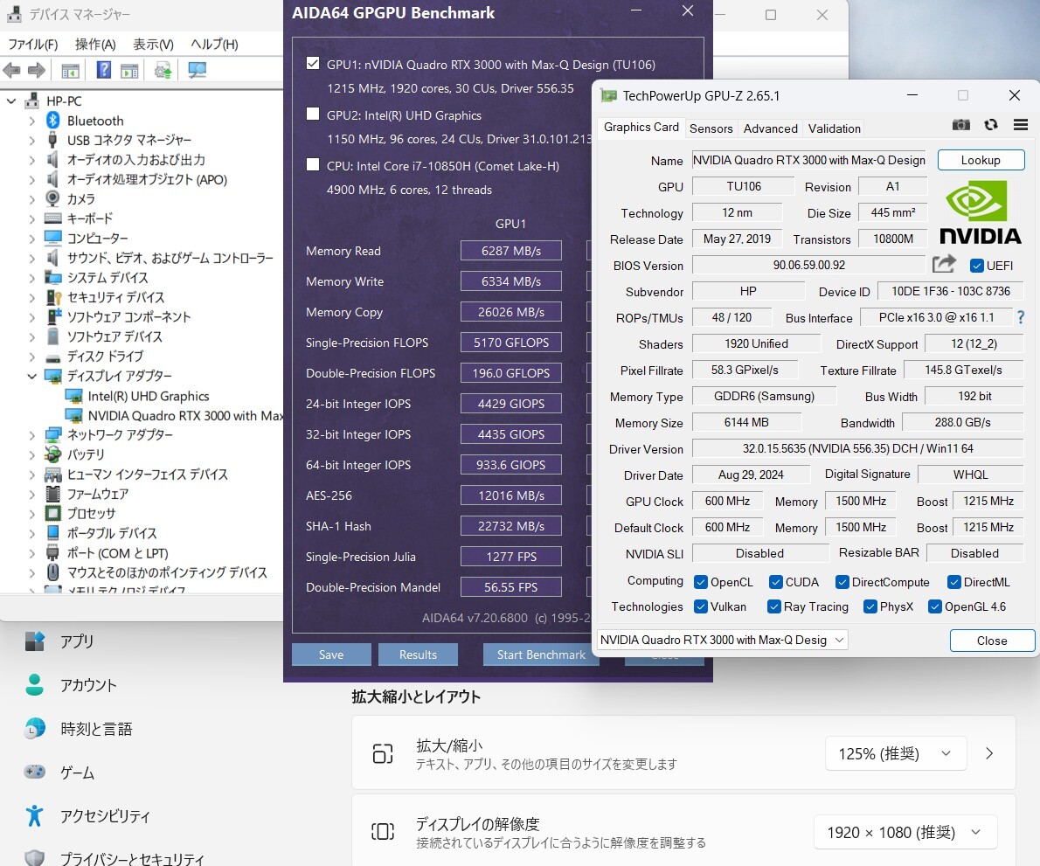
Task: Click the GPU-Z screenshot camera icon
Action: pos(960,125)
